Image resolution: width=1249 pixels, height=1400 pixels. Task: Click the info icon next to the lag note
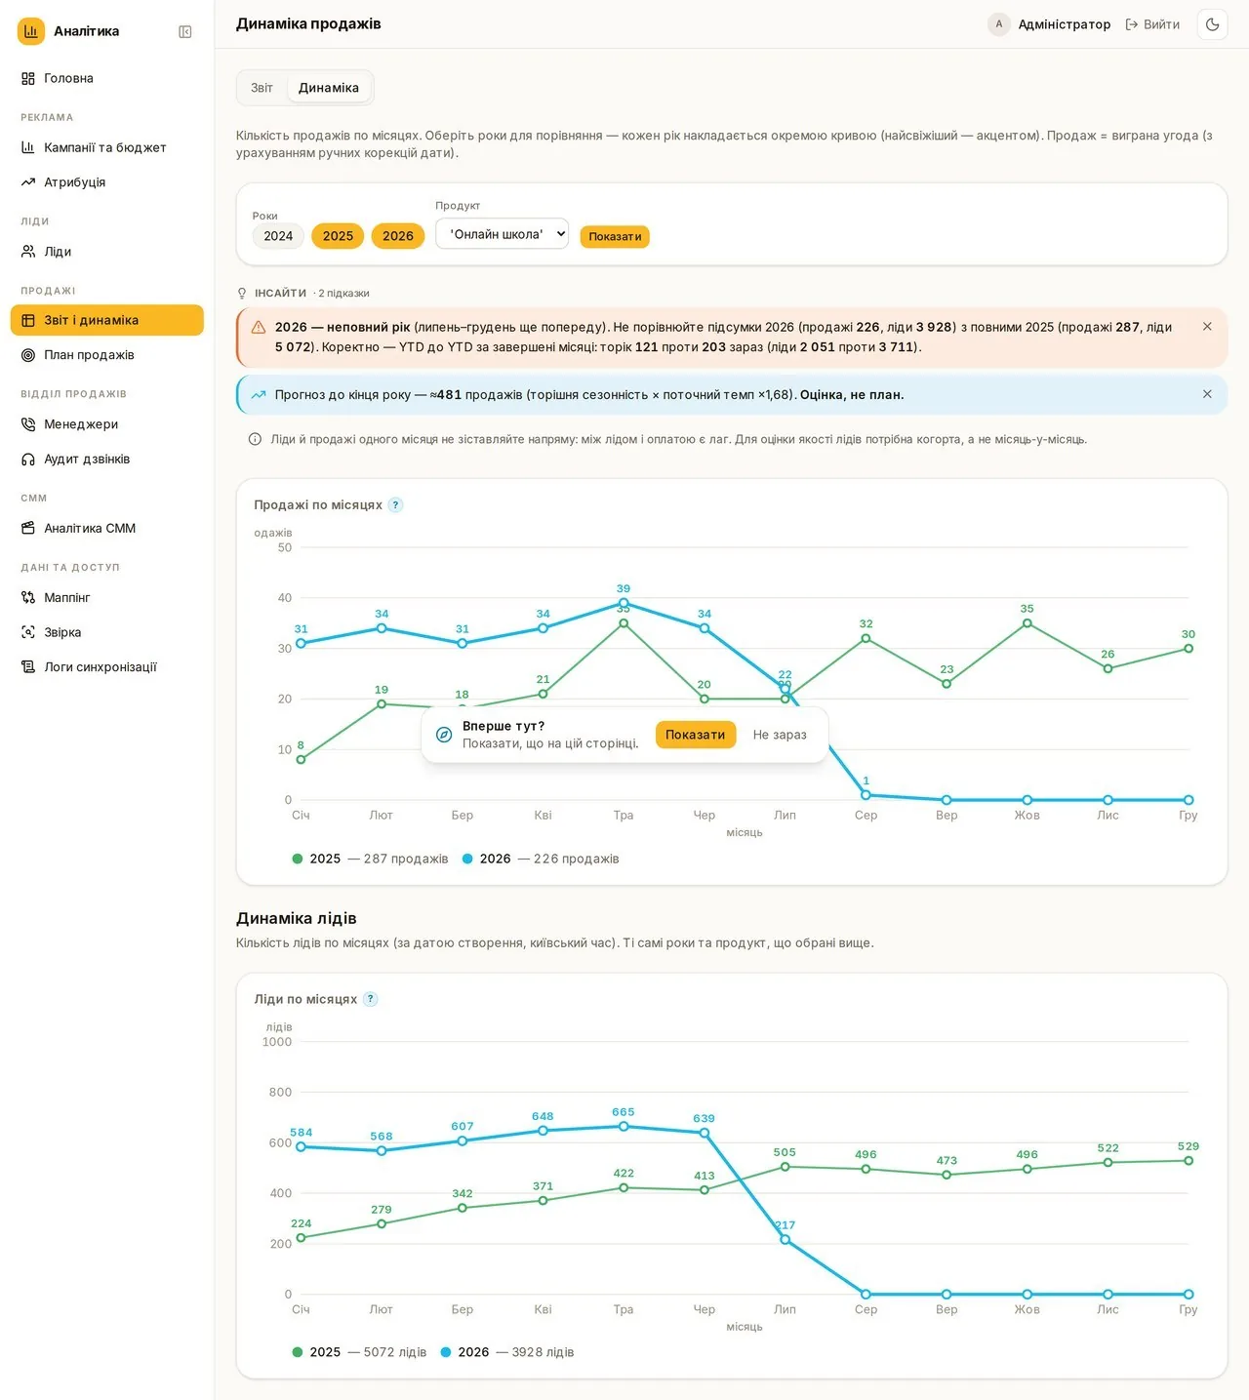255,440
